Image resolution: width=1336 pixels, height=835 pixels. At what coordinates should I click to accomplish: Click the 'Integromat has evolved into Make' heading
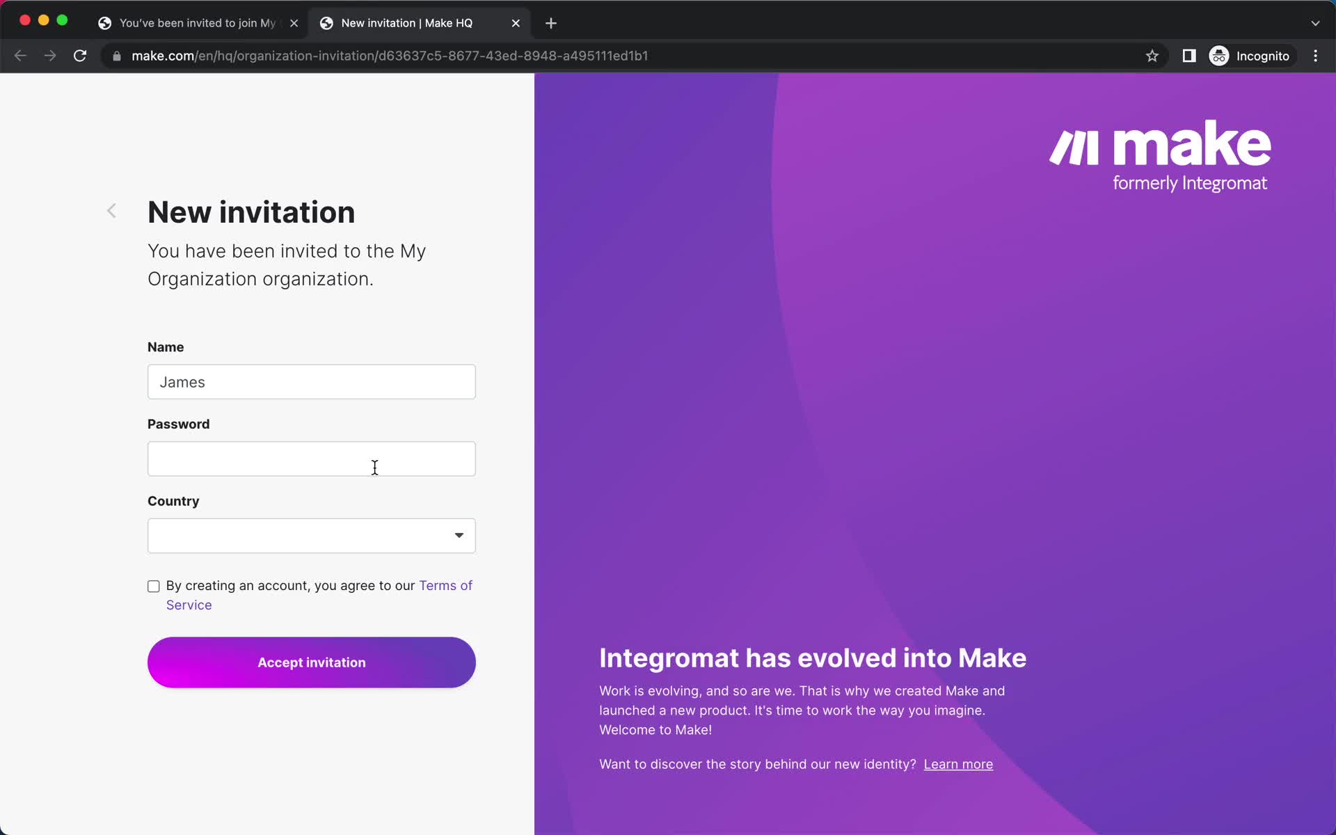coord(813,658)
